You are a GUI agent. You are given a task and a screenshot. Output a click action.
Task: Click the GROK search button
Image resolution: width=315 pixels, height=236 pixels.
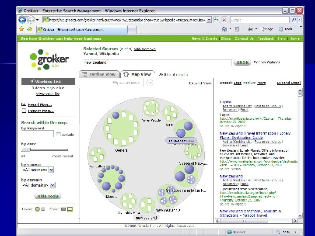coord(242,62)
